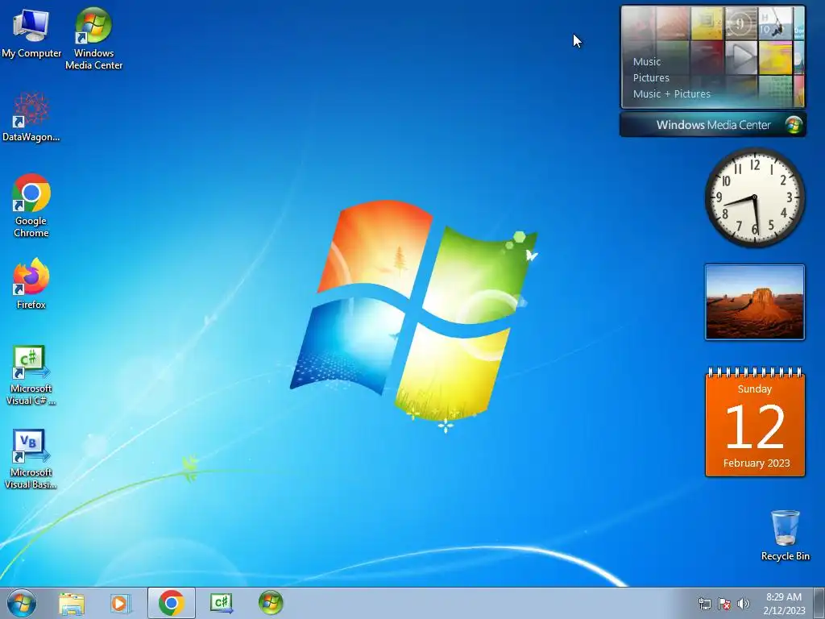Click February 2023 on calendar gadget
825x619 pixels.
click(756, 463)
